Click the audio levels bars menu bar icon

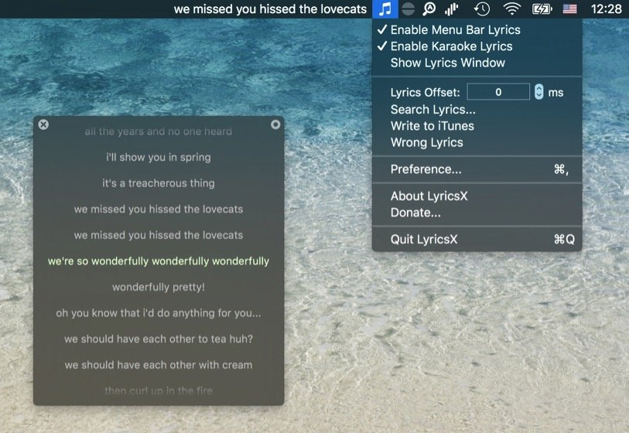(452, 9)
